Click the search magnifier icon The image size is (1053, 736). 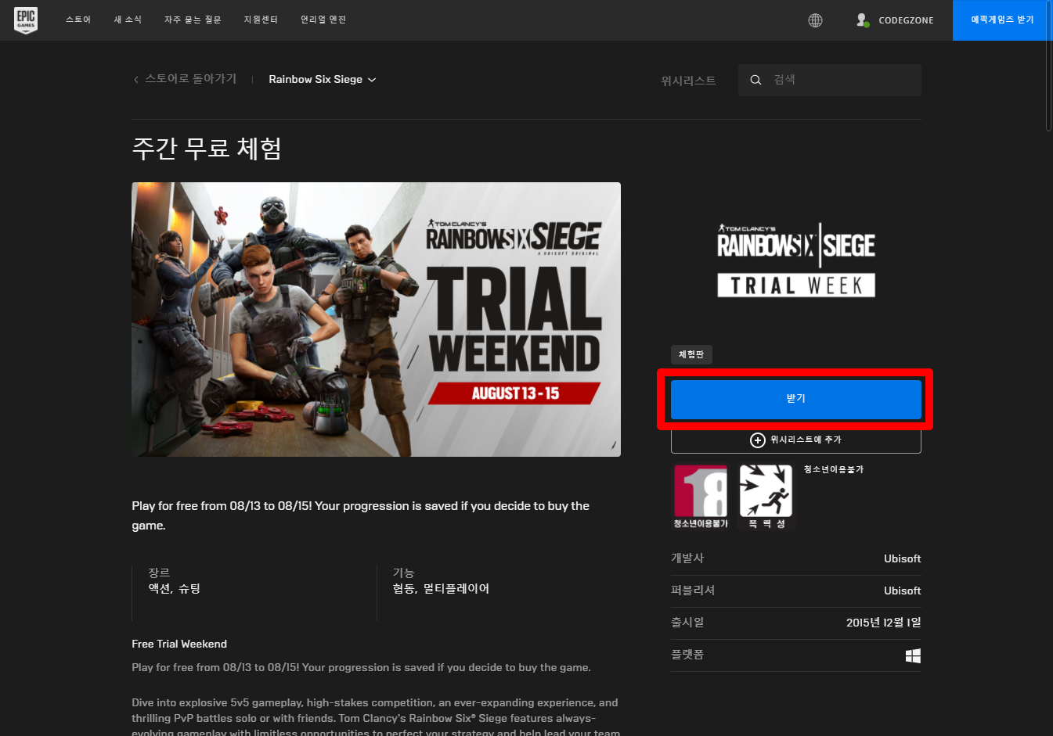coord(755,80)
